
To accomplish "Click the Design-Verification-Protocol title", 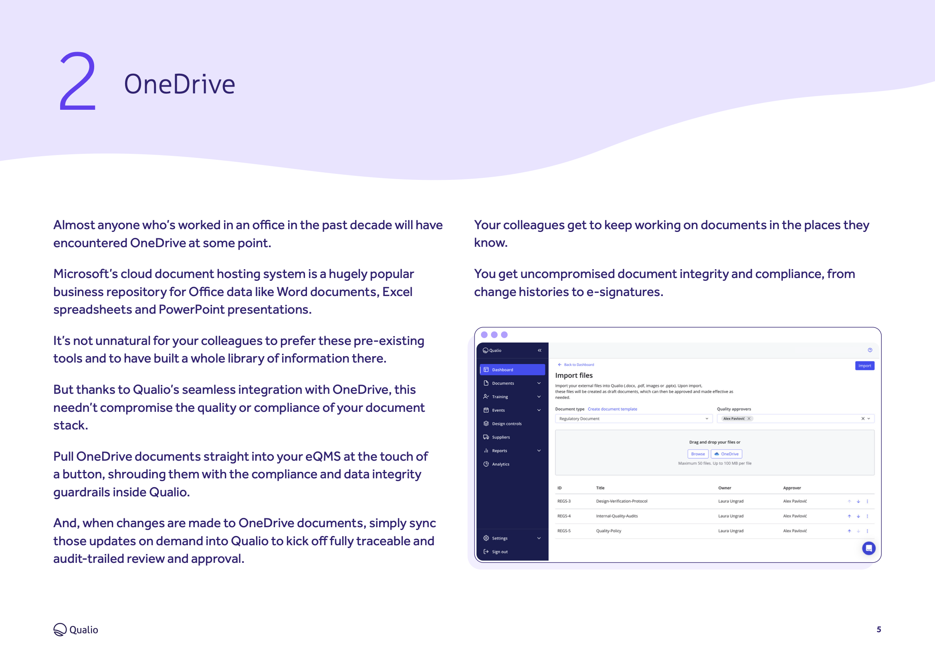I will pyautogui.click(x=622, y=501).
